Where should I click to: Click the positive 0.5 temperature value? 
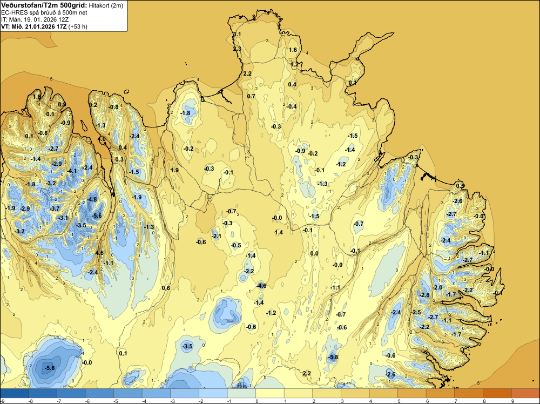460,186
